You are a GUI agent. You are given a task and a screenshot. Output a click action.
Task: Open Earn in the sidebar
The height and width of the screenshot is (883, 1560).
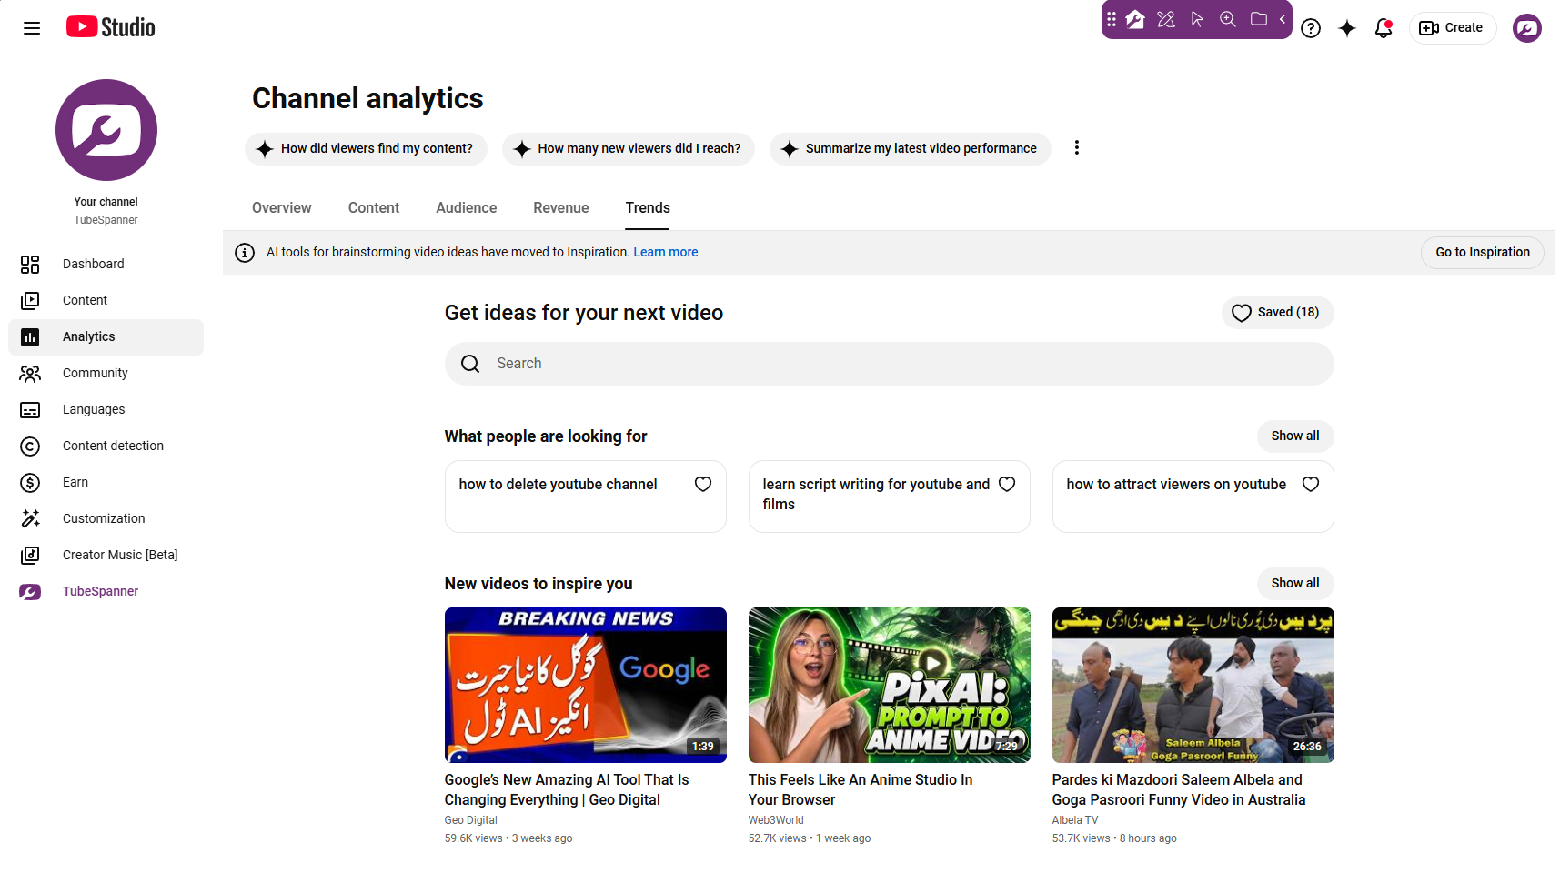(106, 483)
